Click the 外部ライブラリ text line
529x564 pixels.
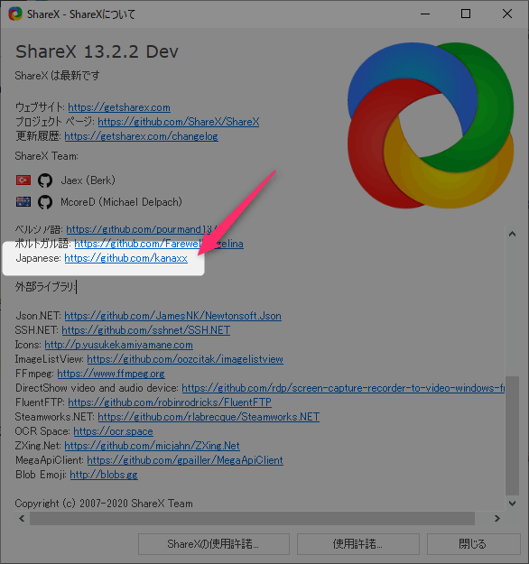pos(45,287)
